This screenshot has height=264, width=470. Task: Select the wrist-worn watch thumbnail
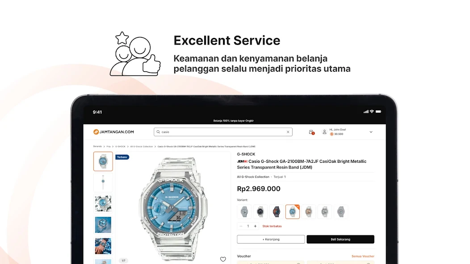coord(103,246)
